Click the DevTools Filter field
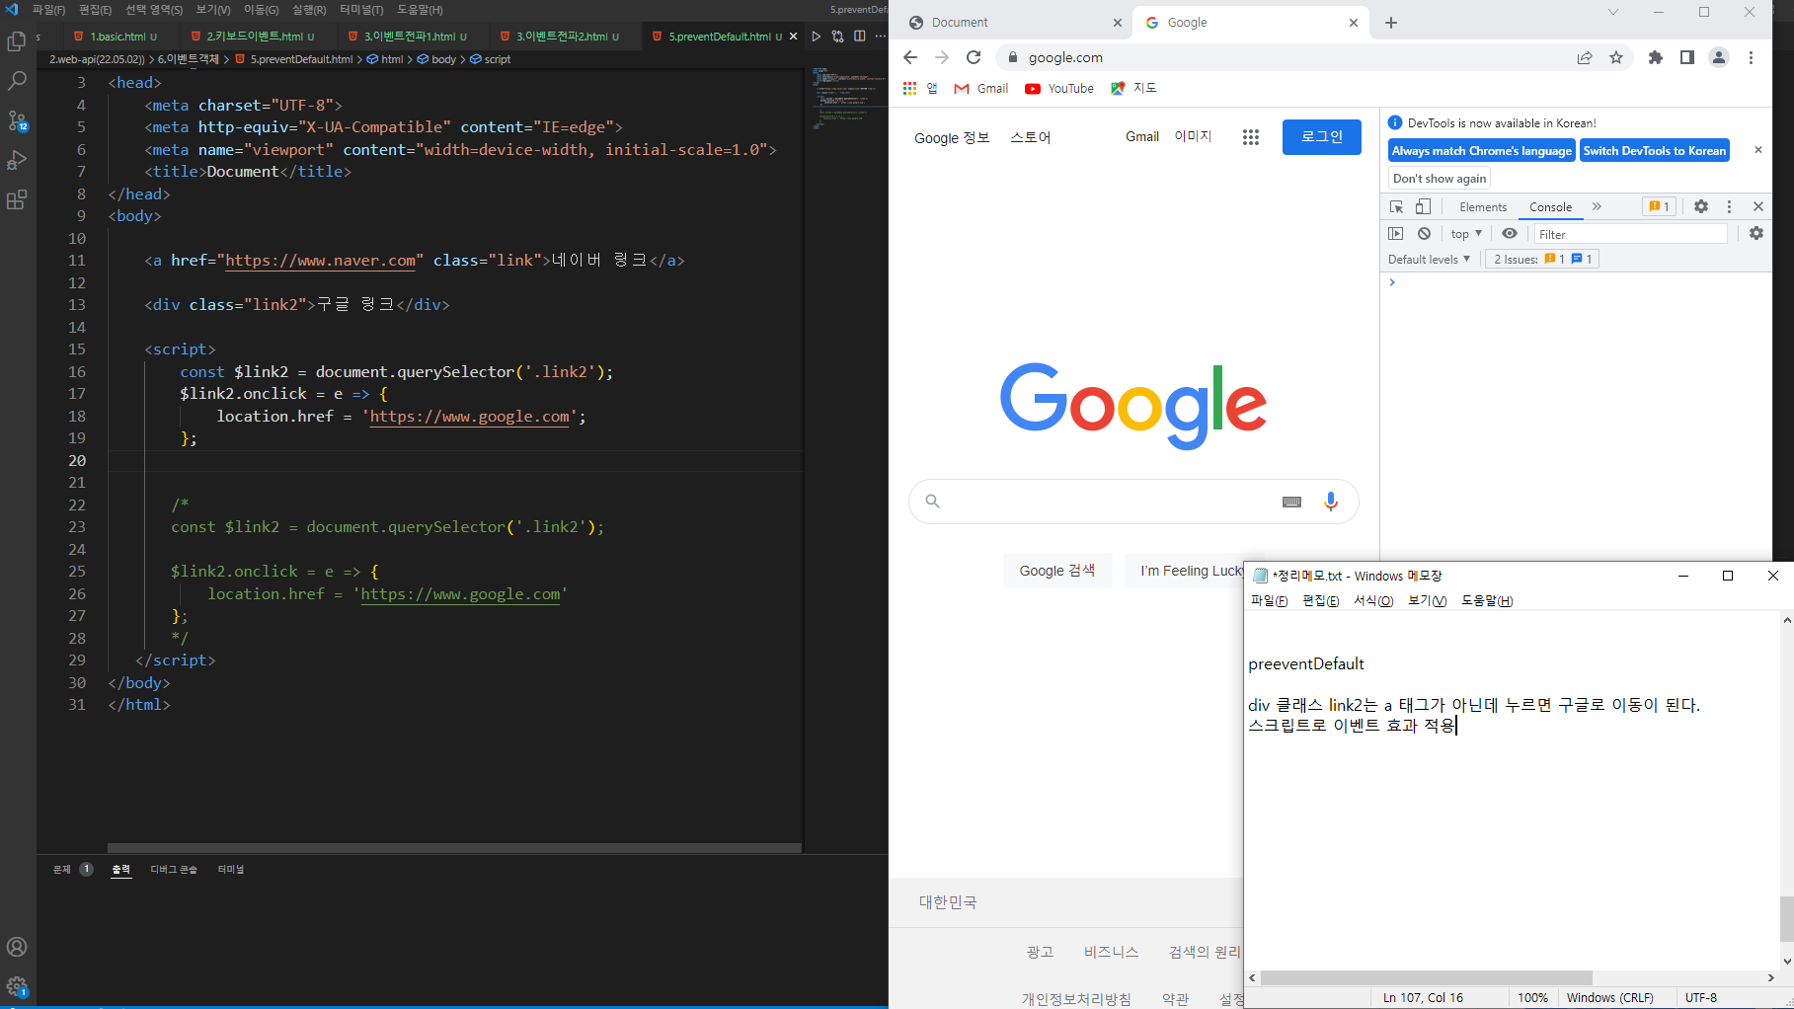The image size is (1794, 1009). [x=1631, y=234]
